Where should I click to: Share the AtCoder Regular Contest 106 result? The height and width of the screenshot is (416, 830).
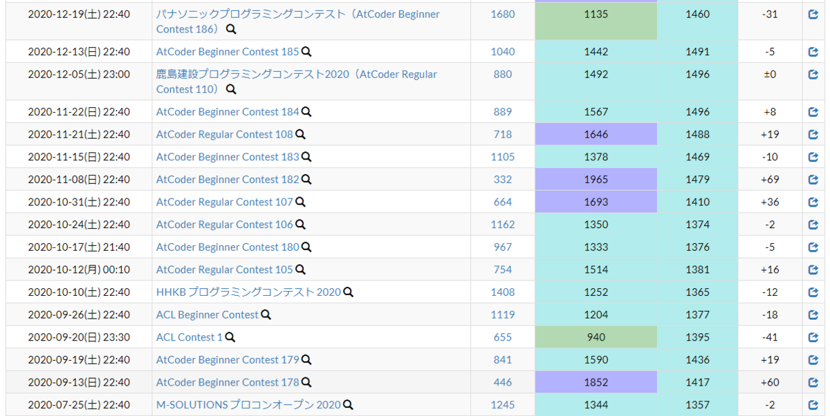click(x=813, y=225)
